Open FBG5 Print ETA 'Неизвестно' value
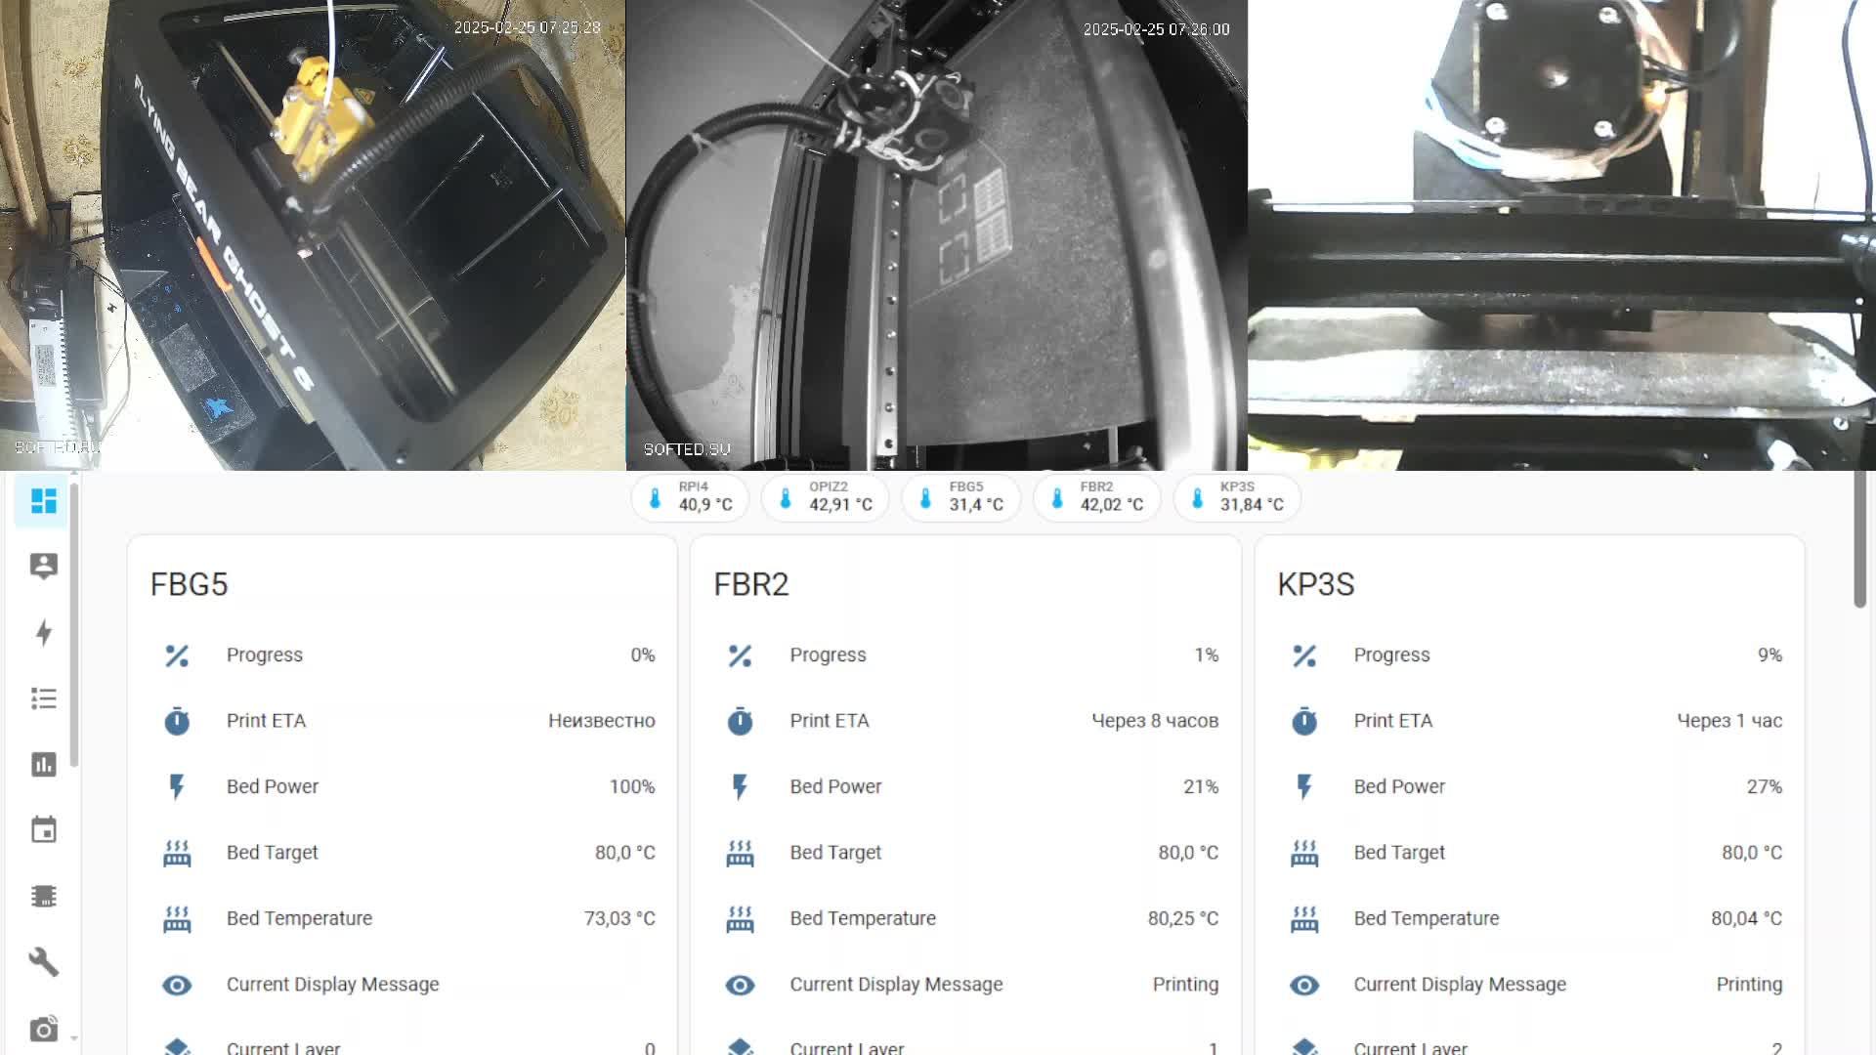1876x1055 pixels. pyautogui.click(x=602, y=721)
